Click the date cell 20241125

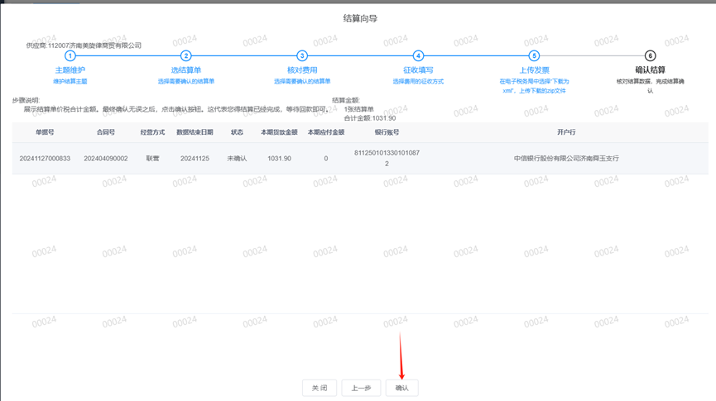195,158
